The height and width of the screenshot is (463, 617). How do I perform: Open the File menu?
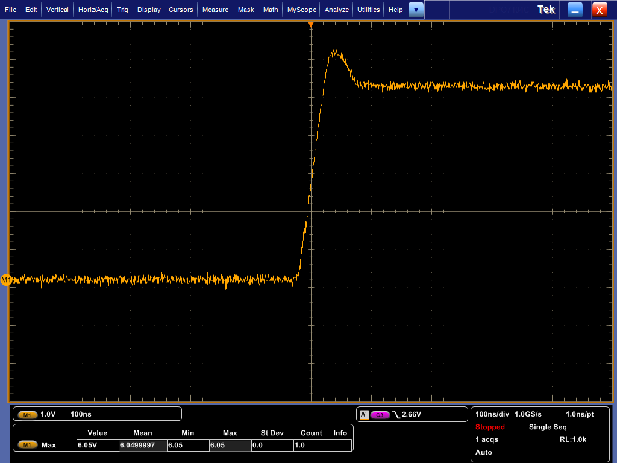click(x=10, y=10)
